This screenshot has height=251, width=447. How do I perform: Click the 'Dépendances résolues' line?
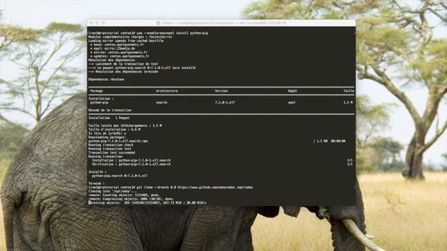click(x=106, y=79)
